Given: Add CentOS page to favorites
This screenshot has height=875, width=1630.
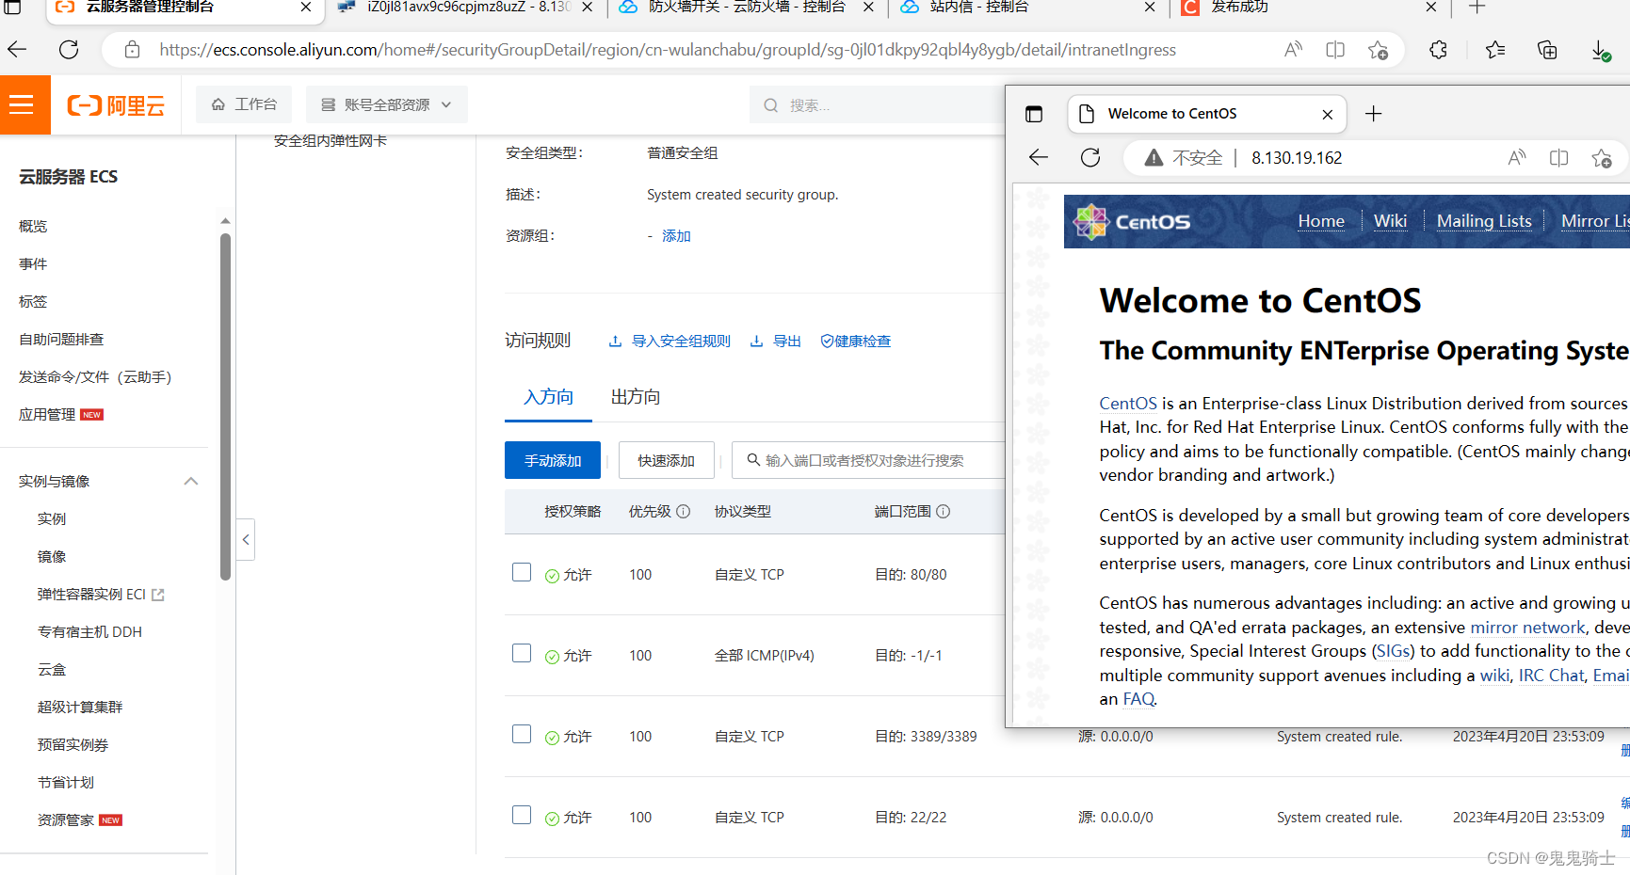Looking at the screenshot, I should tap(1602, 158).
